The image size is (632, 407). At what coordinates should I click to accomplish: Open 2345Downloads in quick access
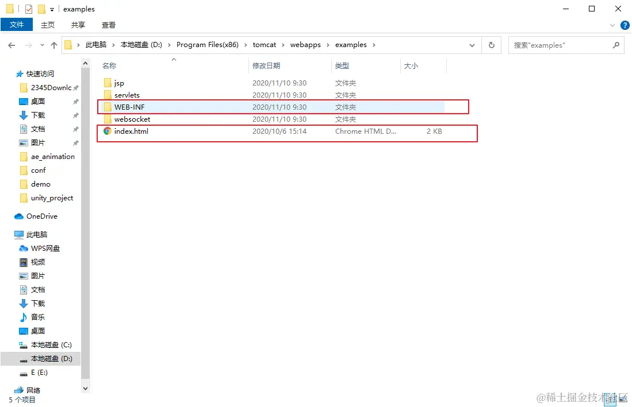pyautogui.click(x=51, y=88)
